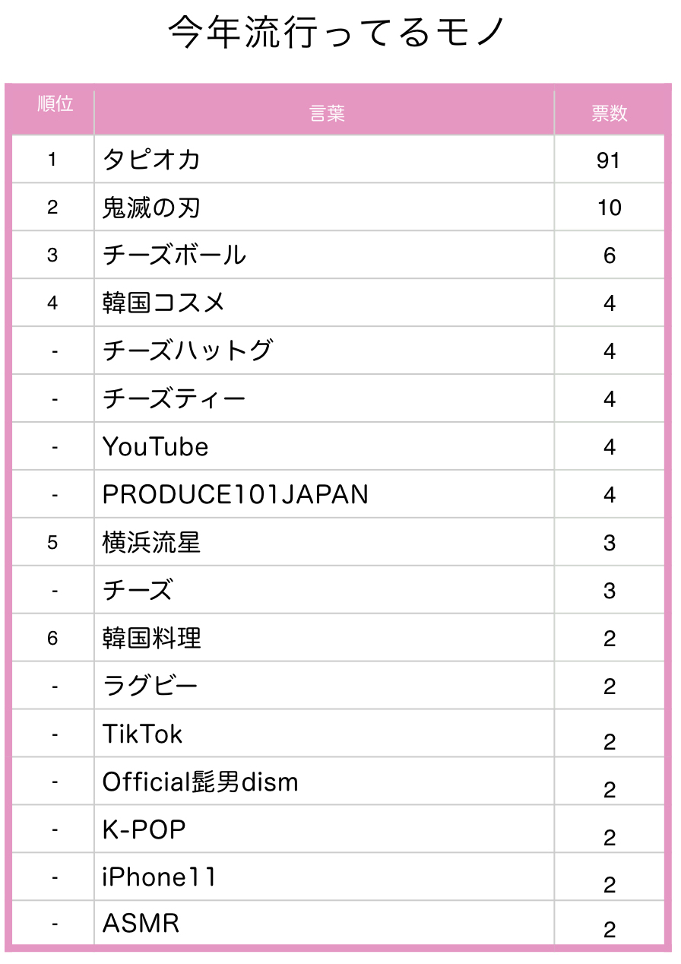
Task: Select the ASMR entry
Action: point(141,924)
